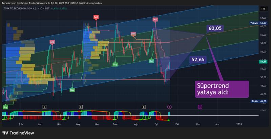The height and width of the screenshot is (139, 271).
Task: Click the Ara month label
Action: (x=217, y=124)
